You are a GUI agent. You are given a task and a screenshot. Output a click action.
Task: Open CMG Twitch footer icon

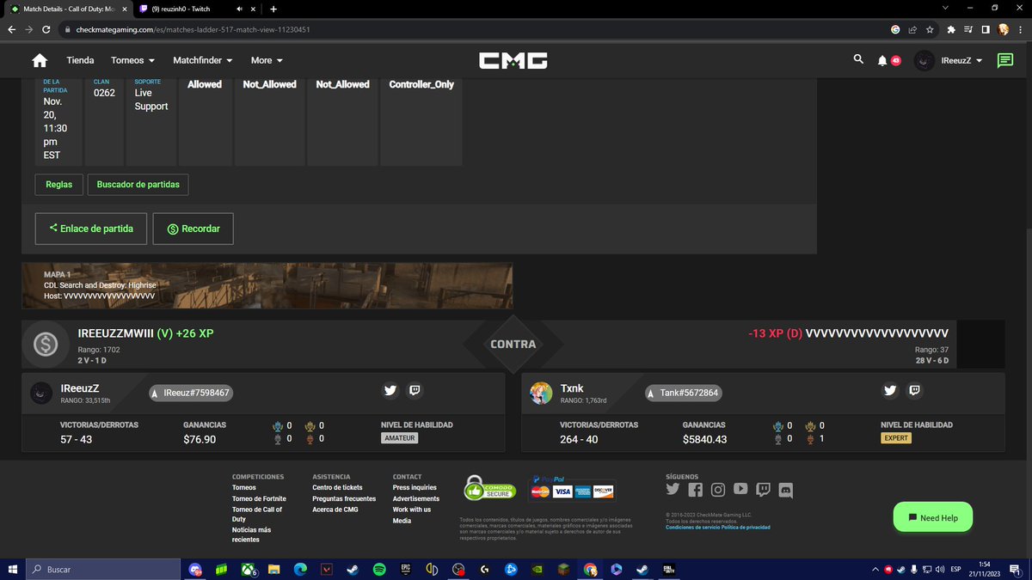(763, 489)
